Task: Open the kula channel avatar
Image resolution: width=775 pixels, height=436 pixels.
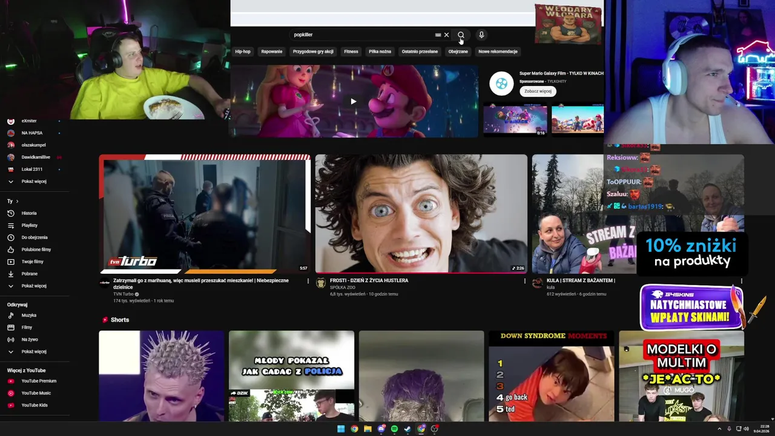Action: tap(537, 283)
